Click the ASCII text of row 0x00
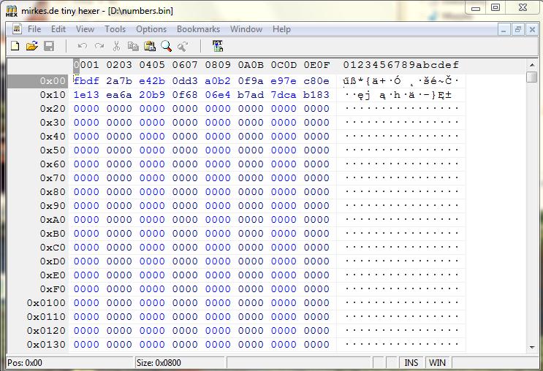This screenshot has width=543, height=371. [x=400, y=81]
